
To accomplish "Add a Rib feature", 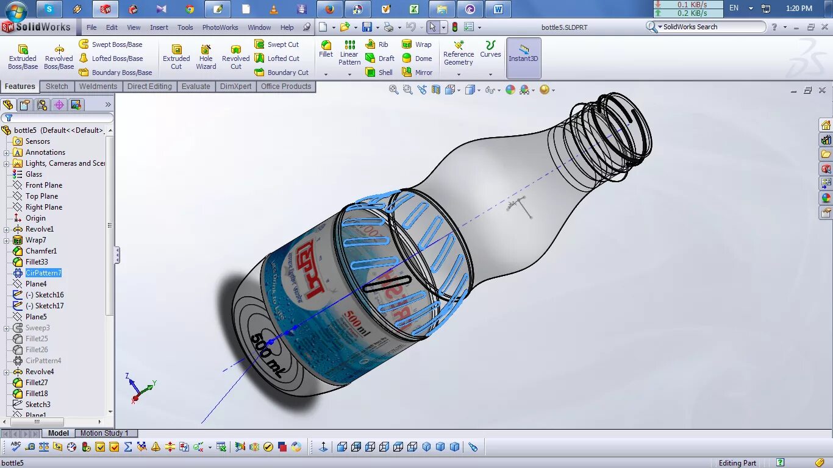I will point(377,44).
